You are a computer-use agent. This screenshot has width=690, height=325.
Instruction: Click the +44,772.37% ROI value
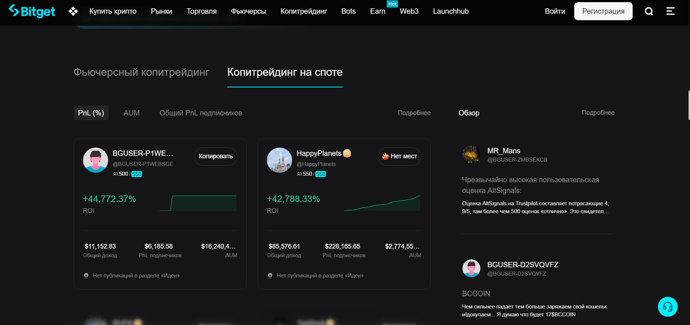110,199
